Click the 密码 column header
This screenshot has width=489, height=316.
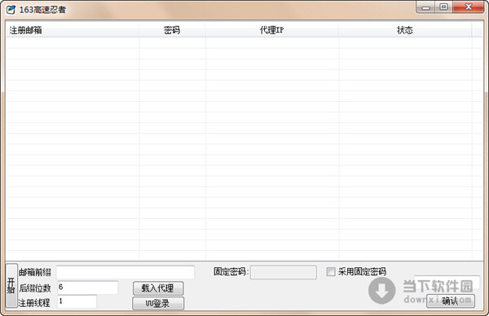click(172, 30)
